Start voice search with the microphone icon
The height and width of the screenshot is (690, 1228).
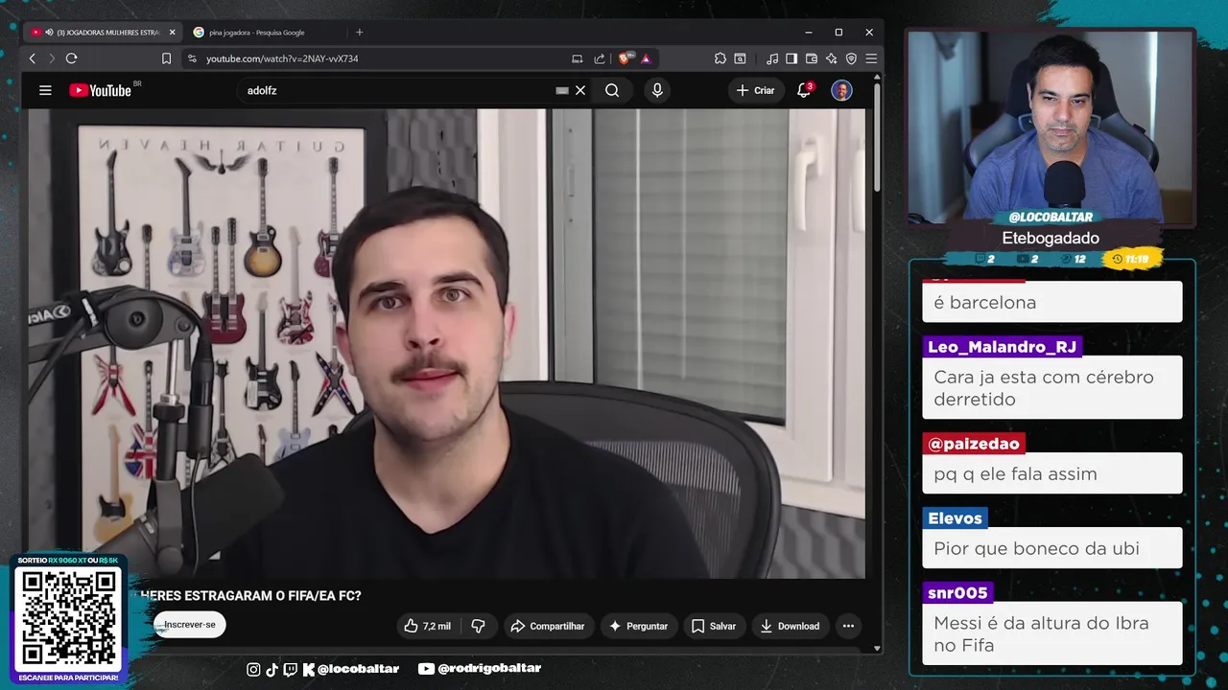coord(657,90)
